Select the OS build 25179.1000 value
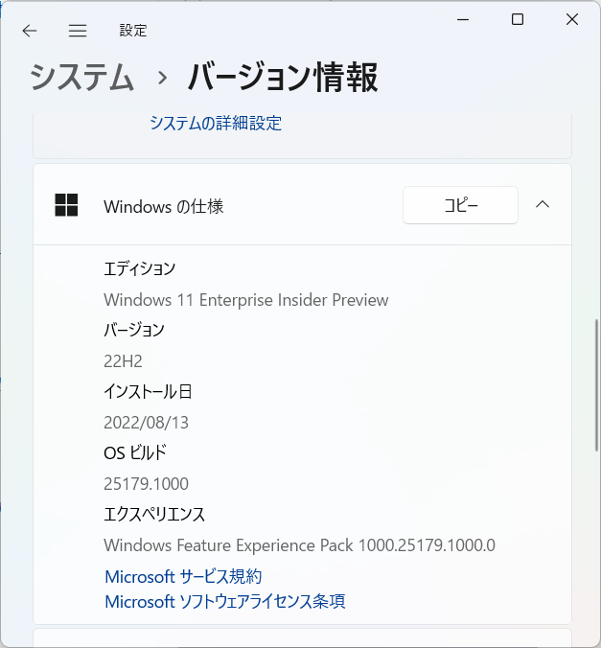The width and height of the screenshot is (601, 648). click(x=146, y=483)
